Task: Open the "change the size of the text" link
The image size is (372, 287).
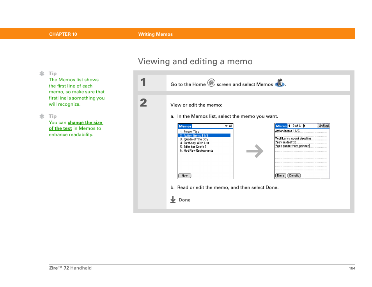Action: [76, 125]
